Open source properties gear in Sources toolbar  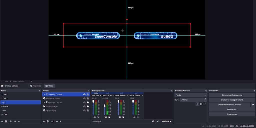click(x=52, y=121)
